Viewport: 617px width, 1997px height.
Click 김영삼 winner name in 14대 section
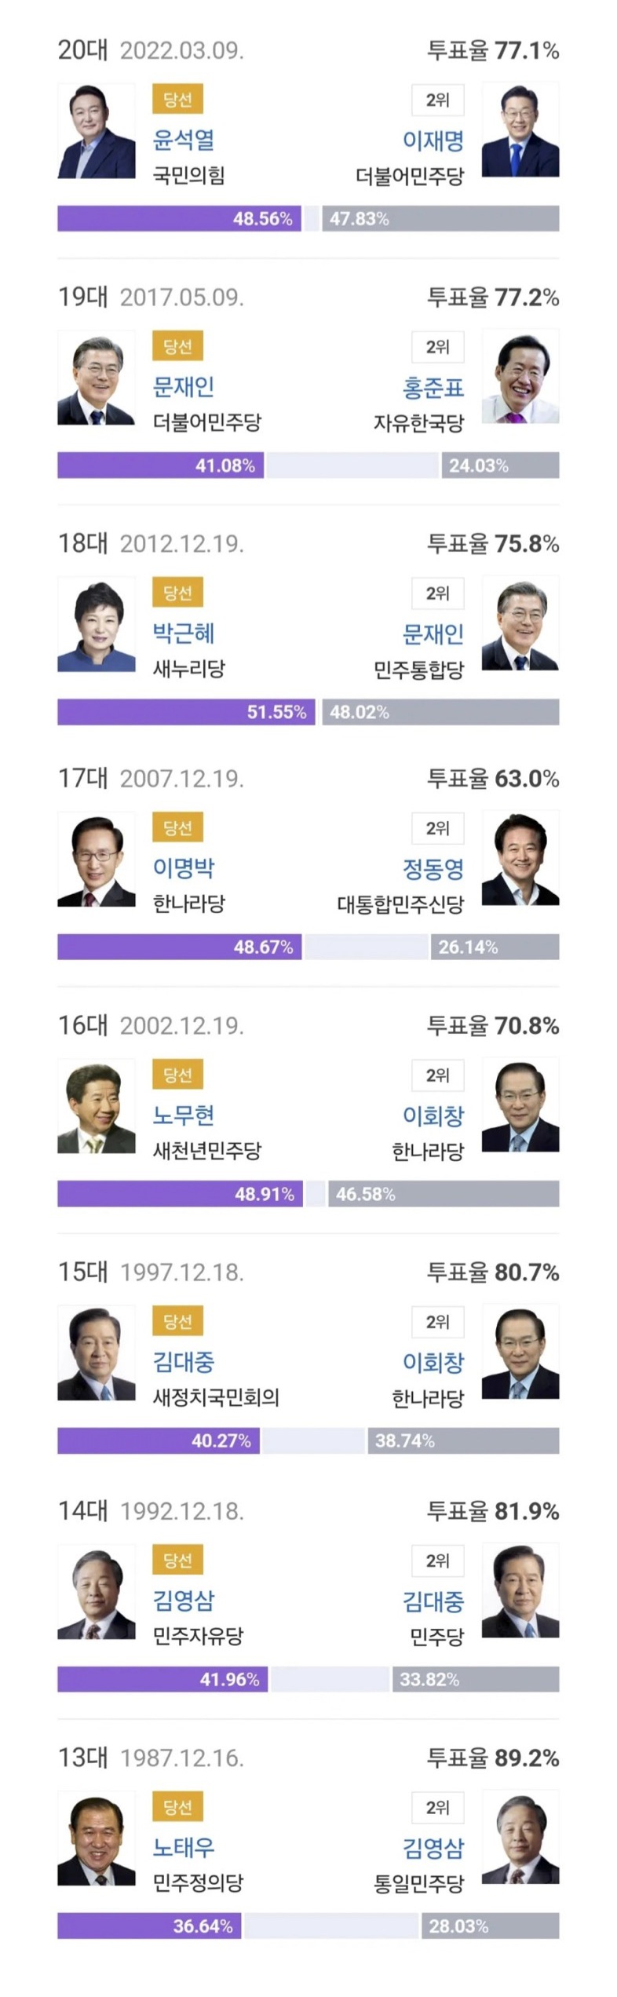pyautogui.click(x=183, y=1600)
